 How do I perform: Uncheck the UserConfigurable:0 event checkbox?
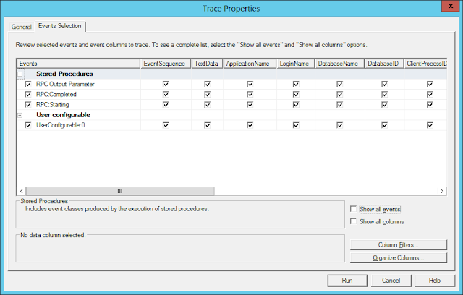coord(28,125)
